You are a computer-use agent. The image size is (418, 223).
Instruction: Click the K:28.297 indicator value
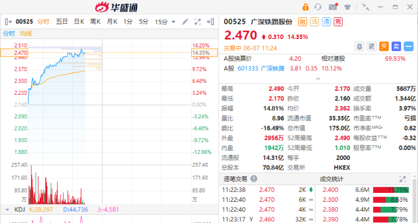41,210
